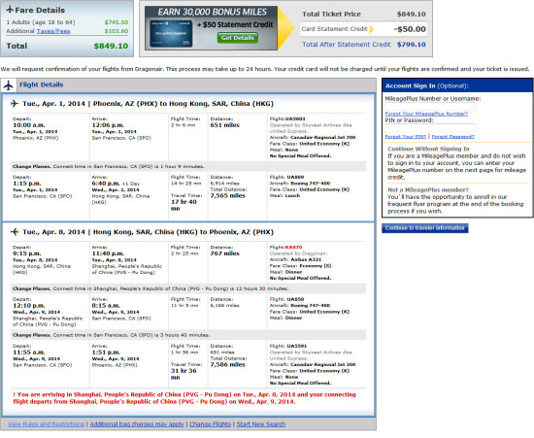
Task: Open Forgot Password link
Action: [x=453, y=137]
